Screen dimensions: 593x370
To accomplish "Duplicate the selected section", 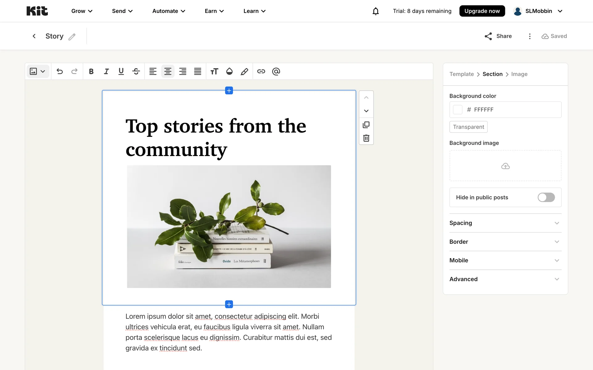I will [366, 125].
